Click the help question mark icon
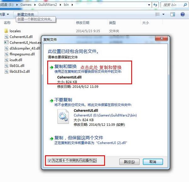 (183, 14)
